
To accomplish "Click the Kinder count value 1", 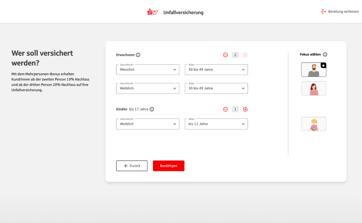I will (x=235, y=109).
